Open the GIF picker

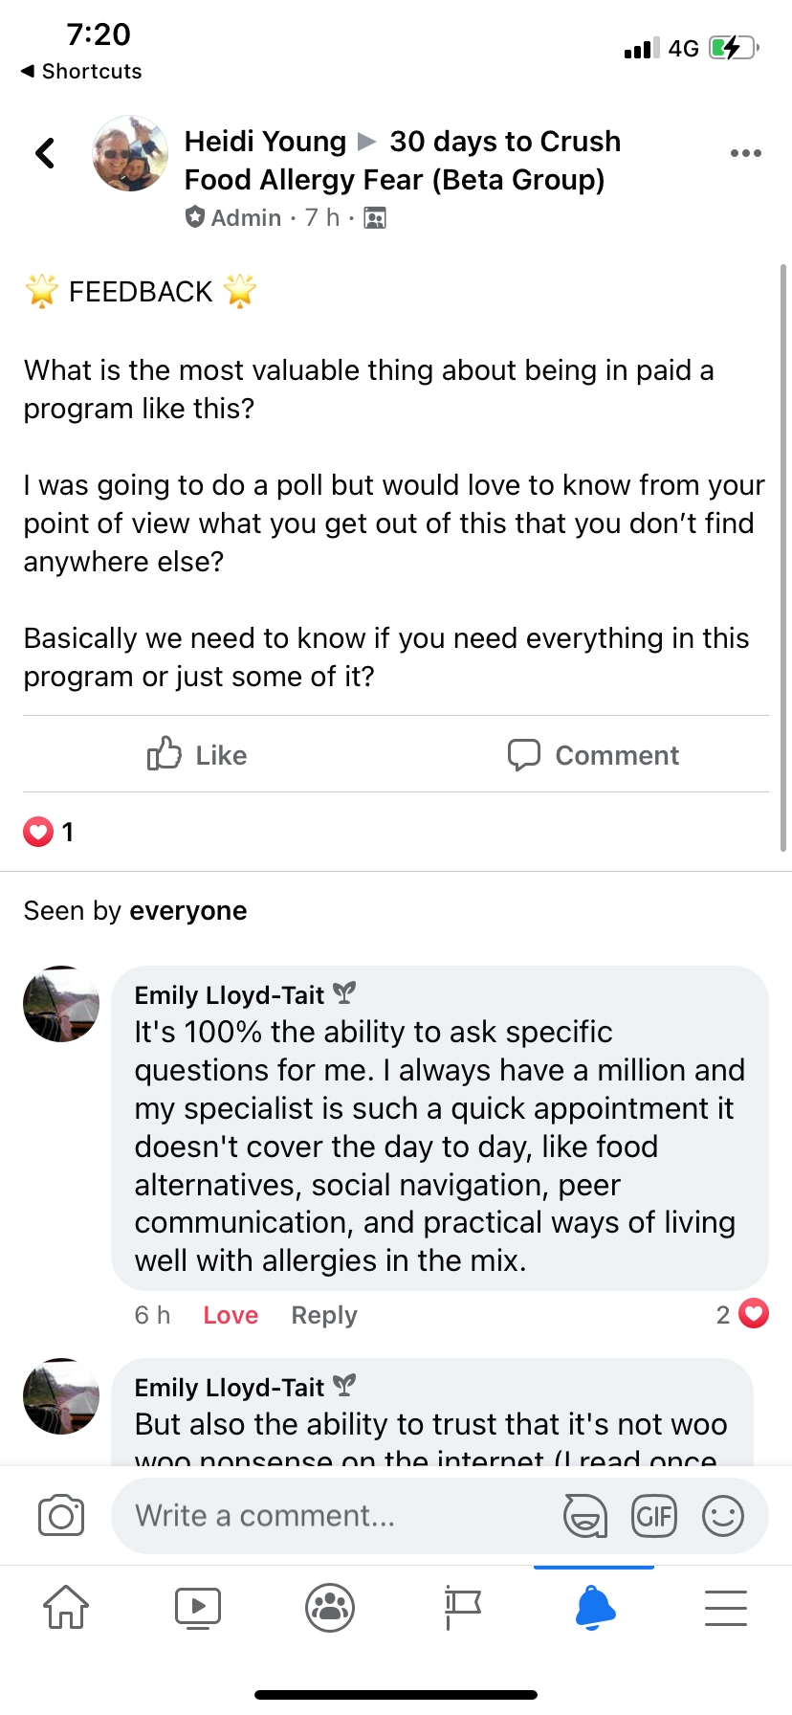tap(654, 1516)
